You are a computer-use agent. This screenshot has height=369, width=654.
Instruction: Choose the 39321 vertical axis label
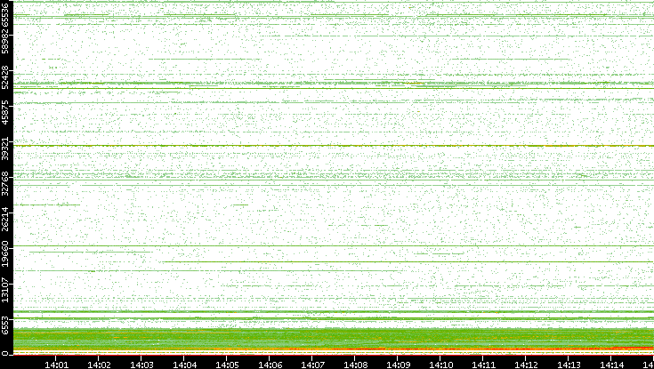(5, 148)
